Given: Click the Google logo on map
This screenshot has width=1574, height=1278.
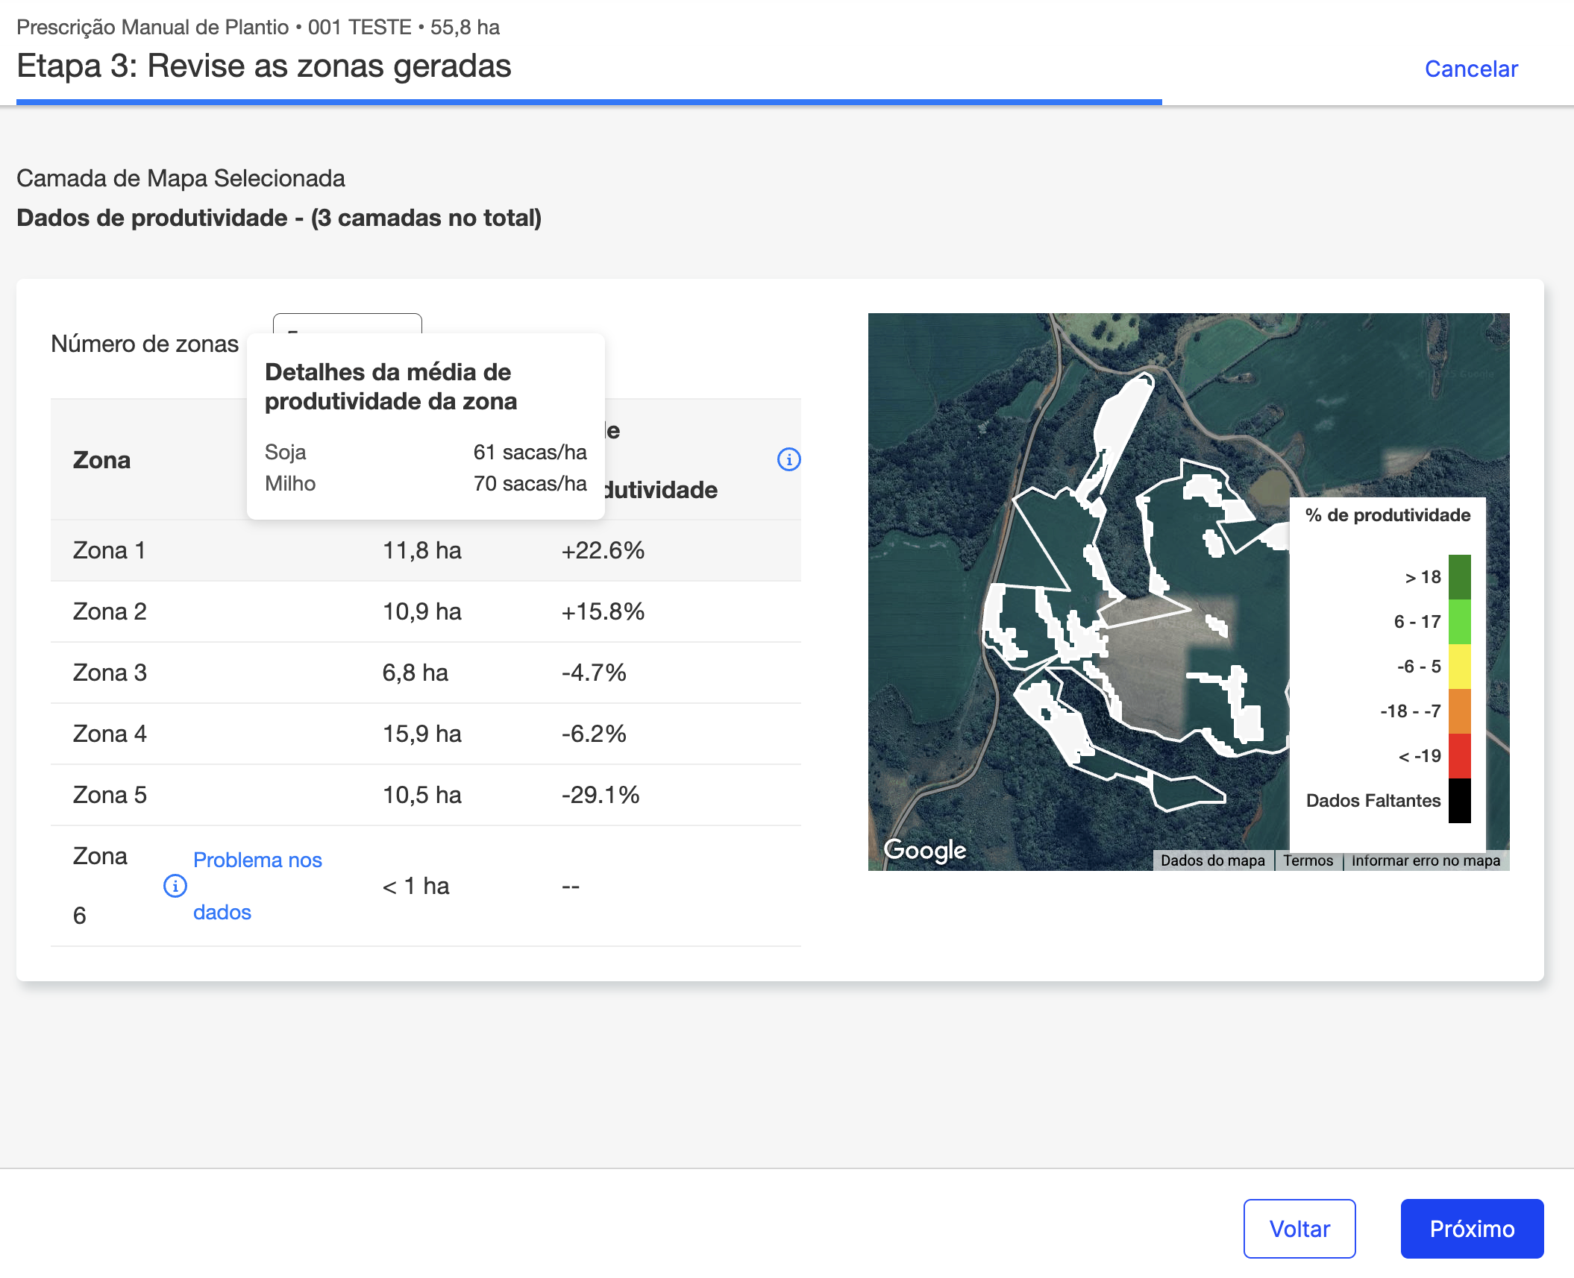Looking at the screenshot, I should 924,849.
